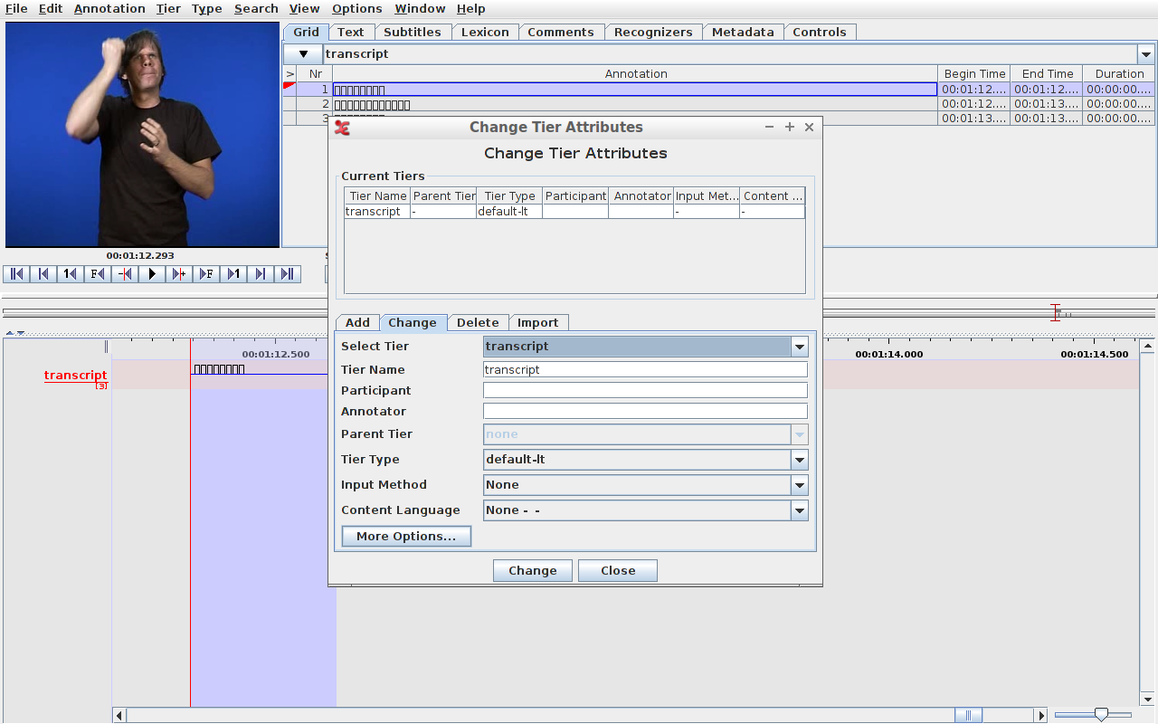Select annotation row number 2 in grid
The width and height of the screenshot is (1158, 724).
719,105
